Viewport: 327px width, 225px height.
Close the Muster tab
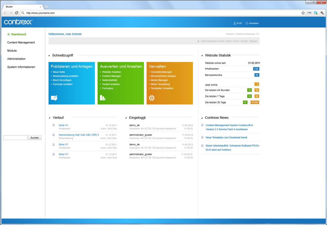pos(41,7)
